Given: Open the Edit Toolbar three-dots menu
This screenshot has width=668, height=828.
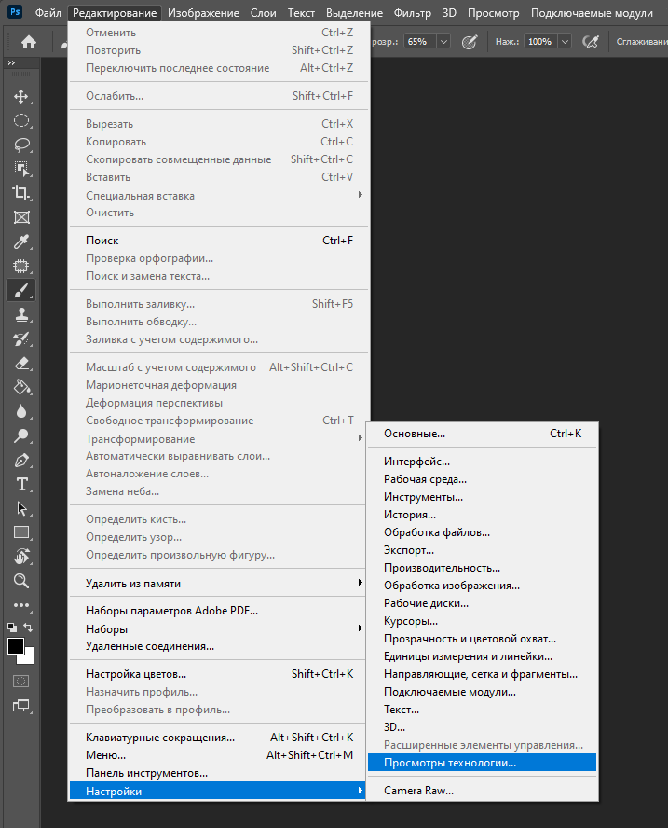Looking at the screenshot, I should pos(21,605).
